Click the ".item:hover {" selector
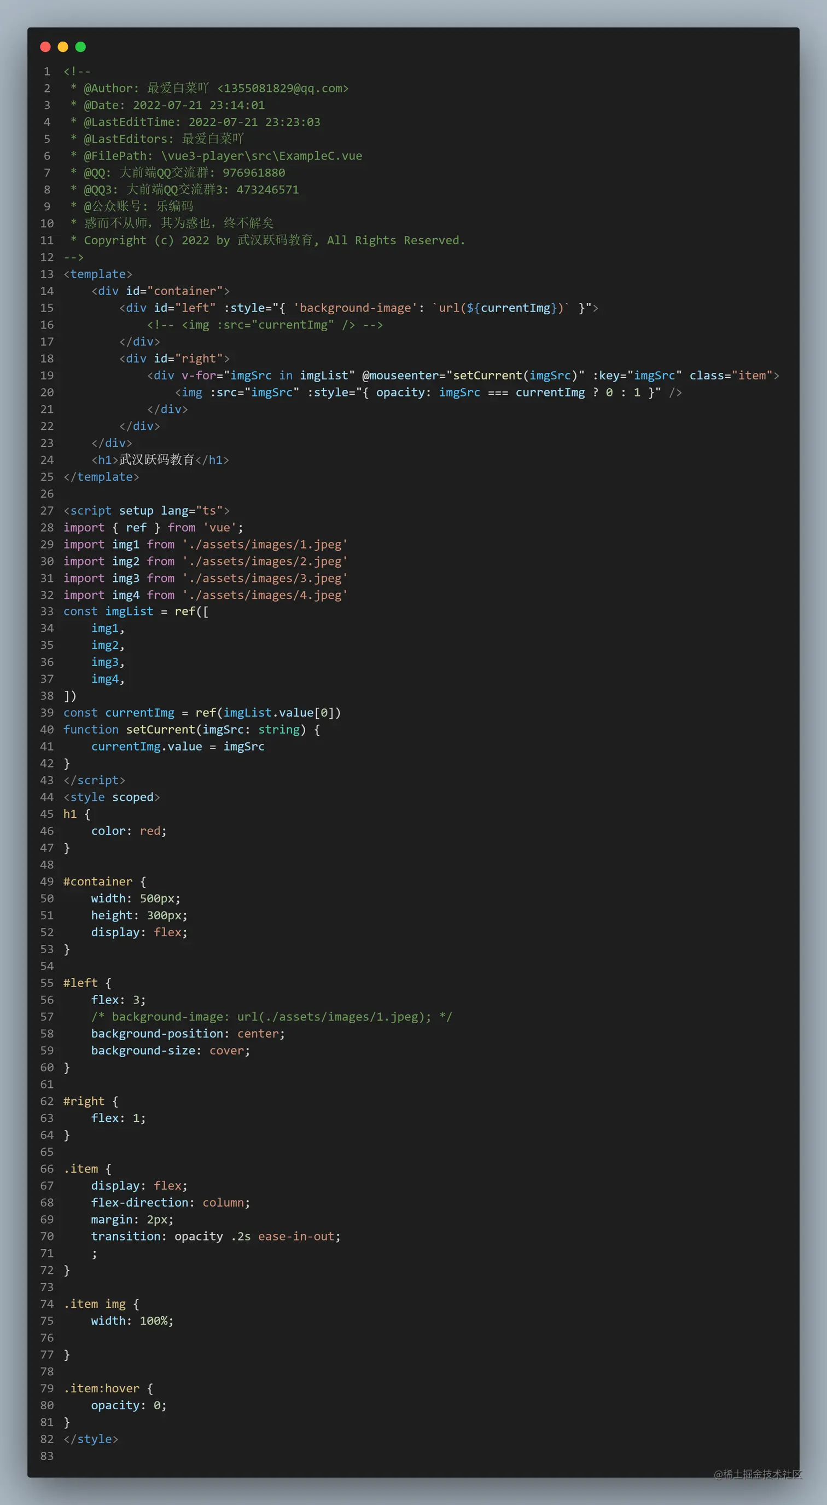This screenshot has width=827, height=1505. (108, 1389)
